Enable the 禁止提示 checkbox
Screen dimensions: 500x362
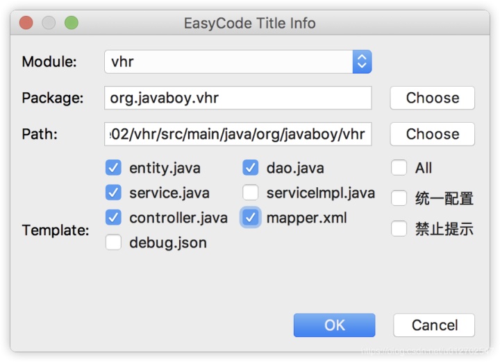pos(399,229)
